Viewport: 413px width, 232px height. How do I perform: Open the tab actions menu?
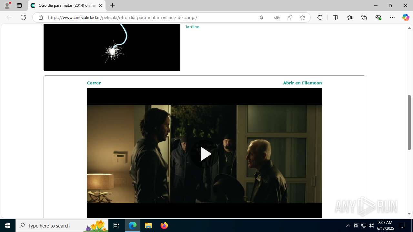pos(19,5)
